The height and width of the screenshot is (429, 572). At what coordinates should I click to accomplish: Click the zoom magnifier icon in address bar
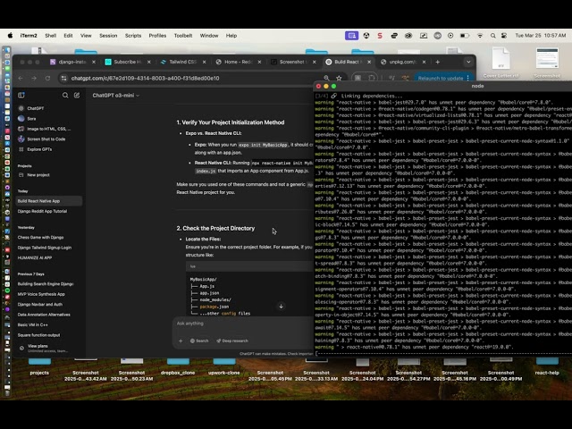[x=326, y=78]
